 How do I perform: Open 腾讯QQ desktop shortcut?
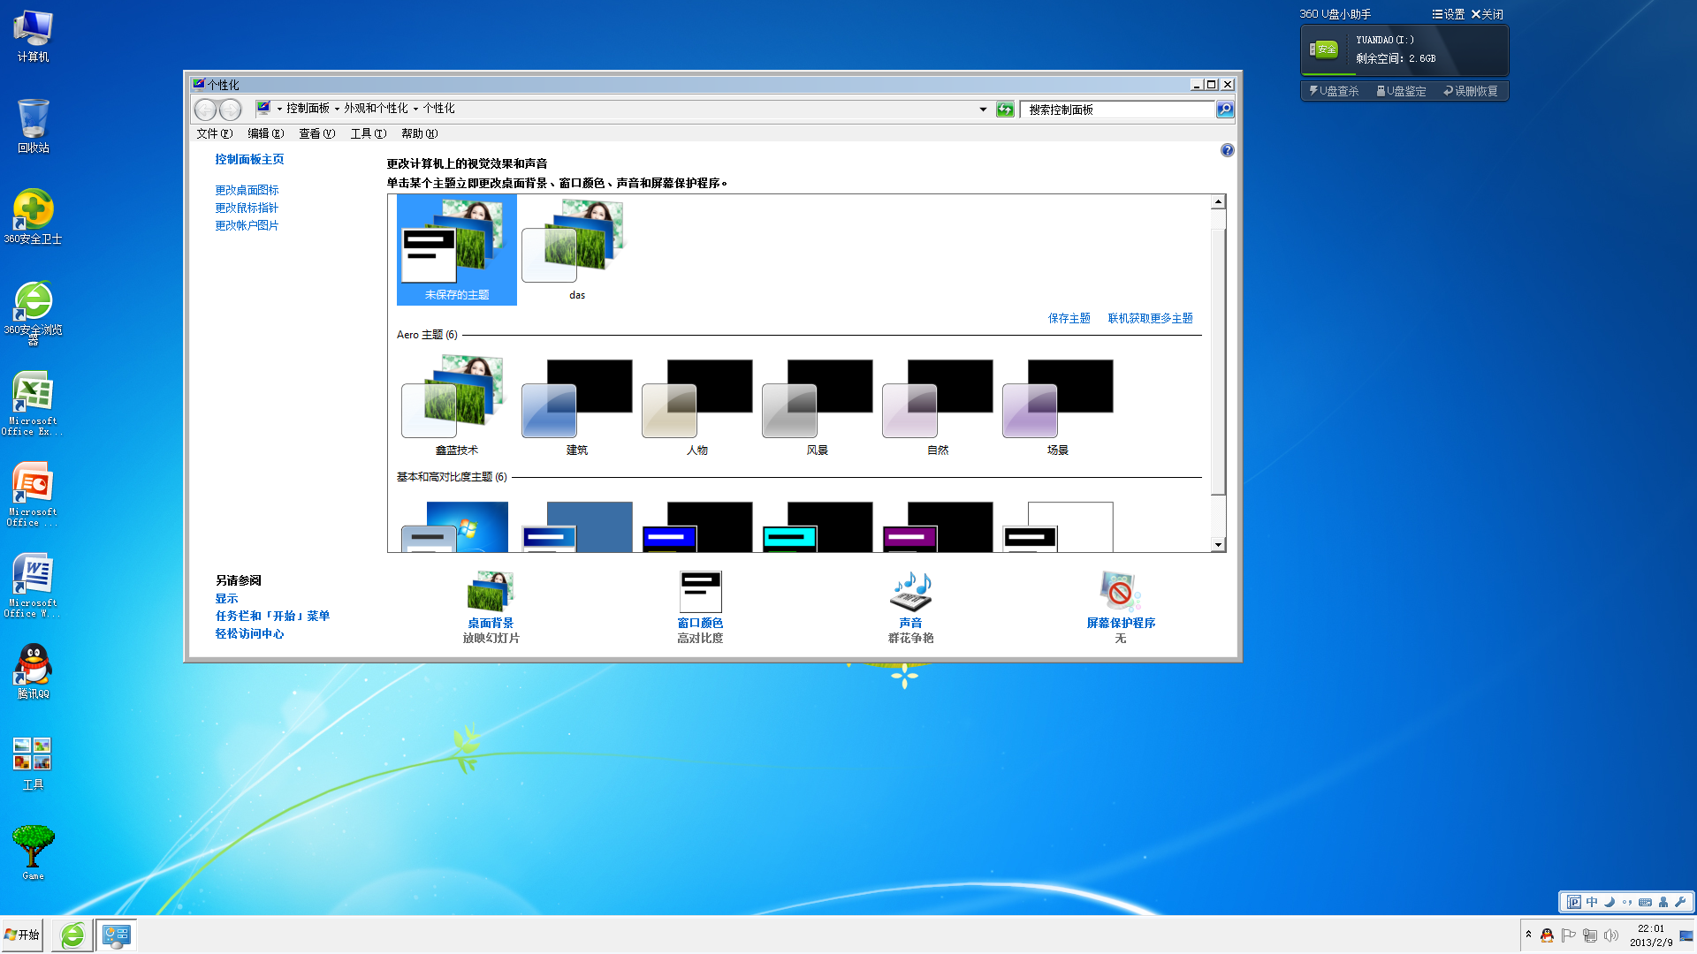(x=33, y=671)
